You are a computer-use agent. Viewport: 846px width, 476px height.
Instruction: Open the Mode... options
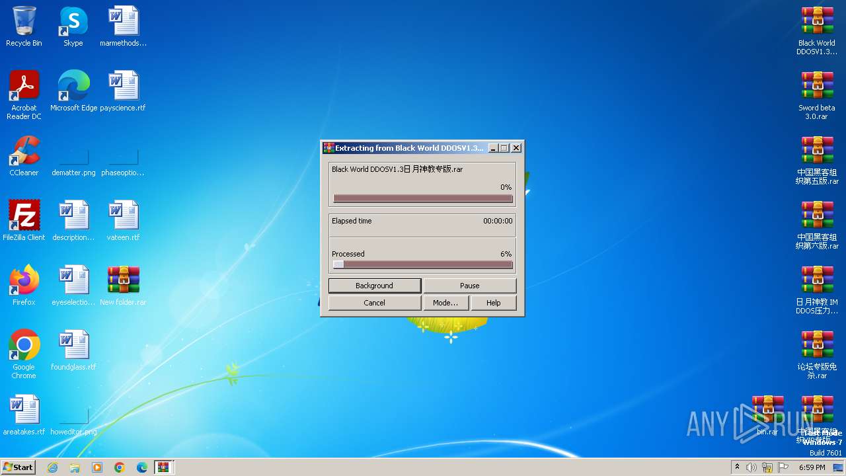coord(445,303)
